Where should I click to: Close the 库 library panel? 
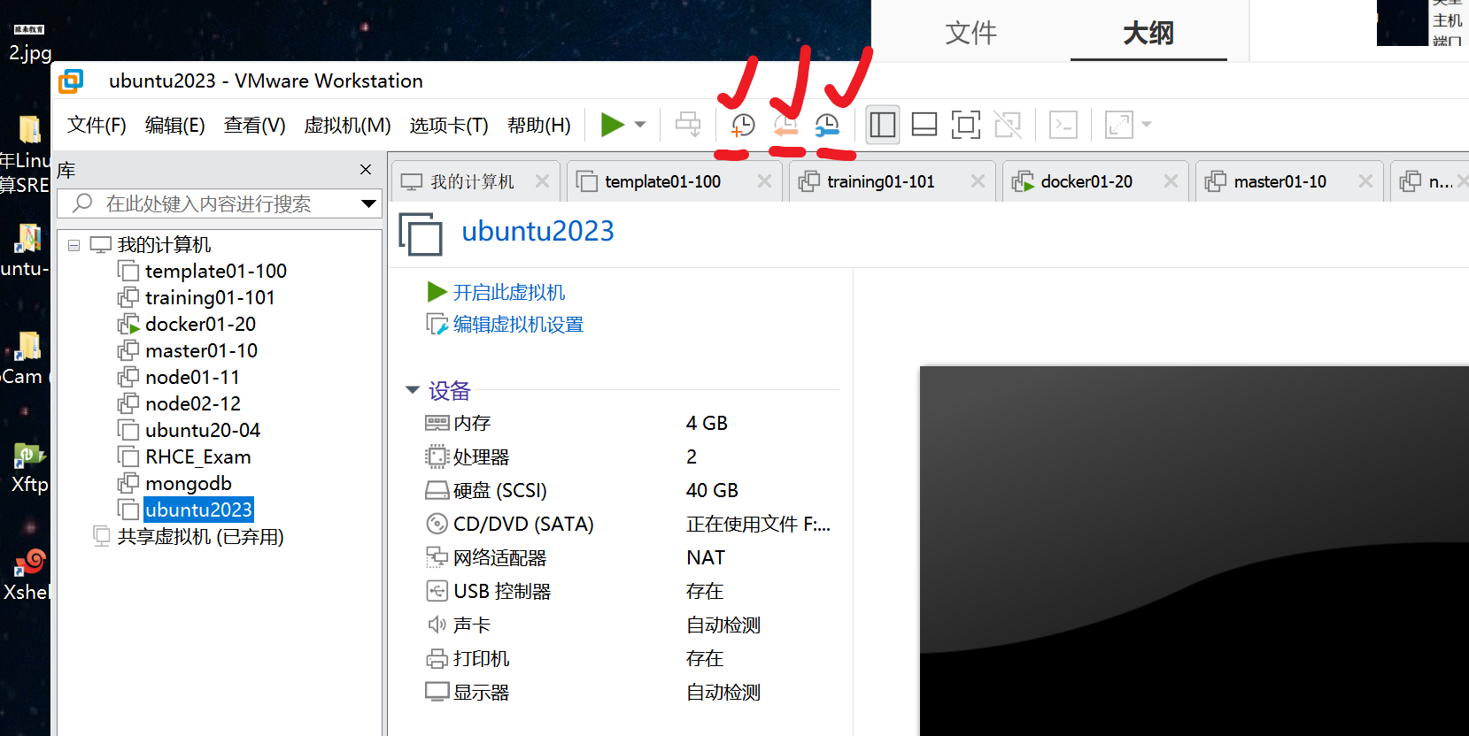click(366, 170)
